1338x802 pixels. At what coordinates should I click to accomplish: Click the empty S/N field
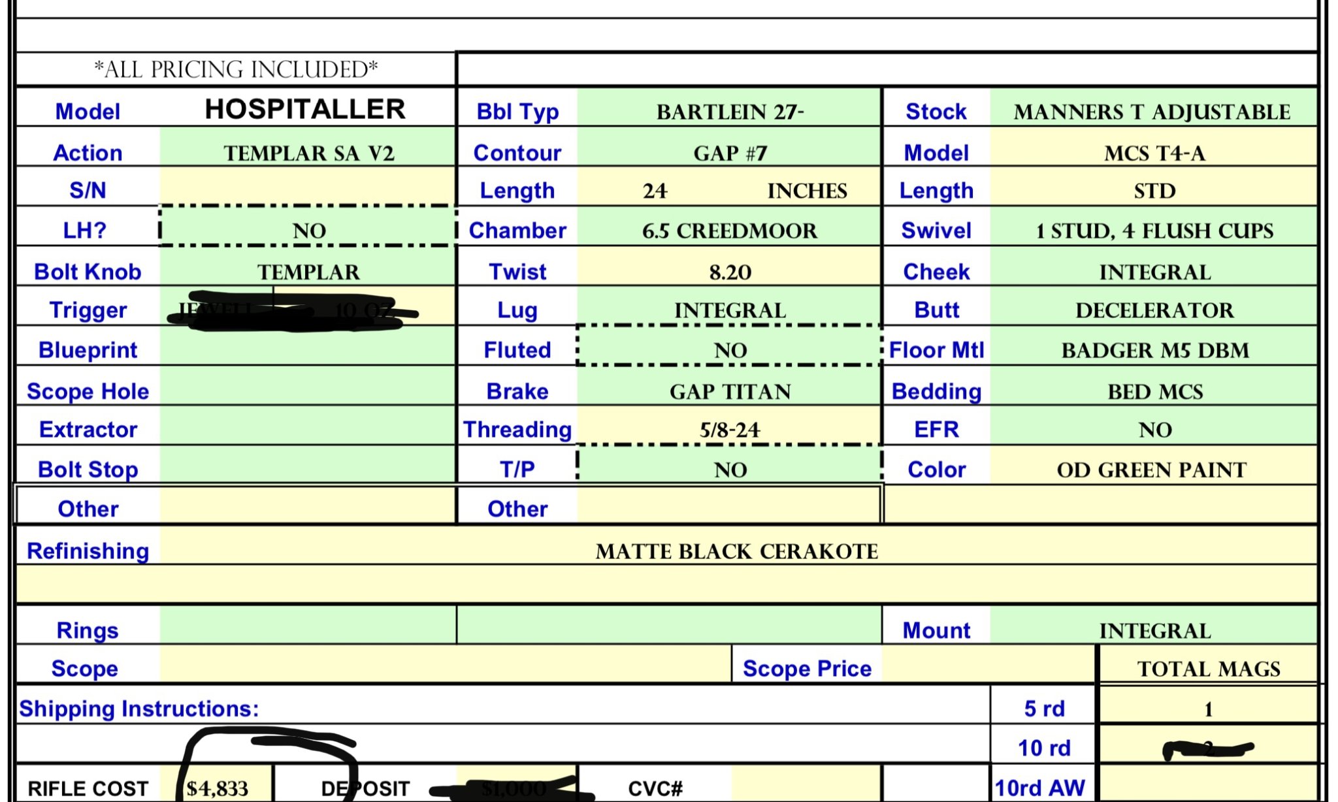click(308, 187)
